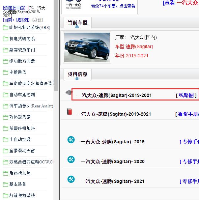The height and width of the screenshot is (200, 199).
Task: Open tree item 后座椅加热
Action: tap(20, 173)
